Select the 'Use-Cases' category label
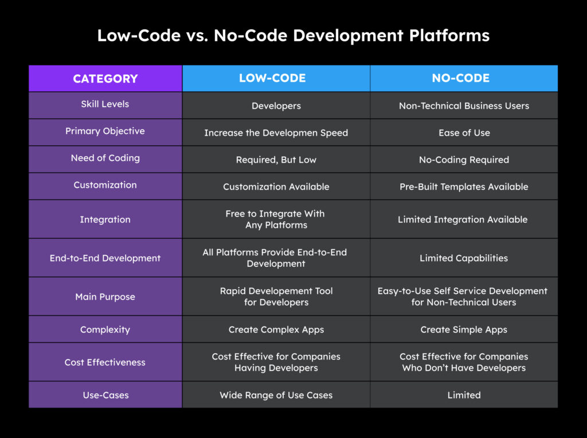Screen dimensions: 587x438 (x=106, y=395)
